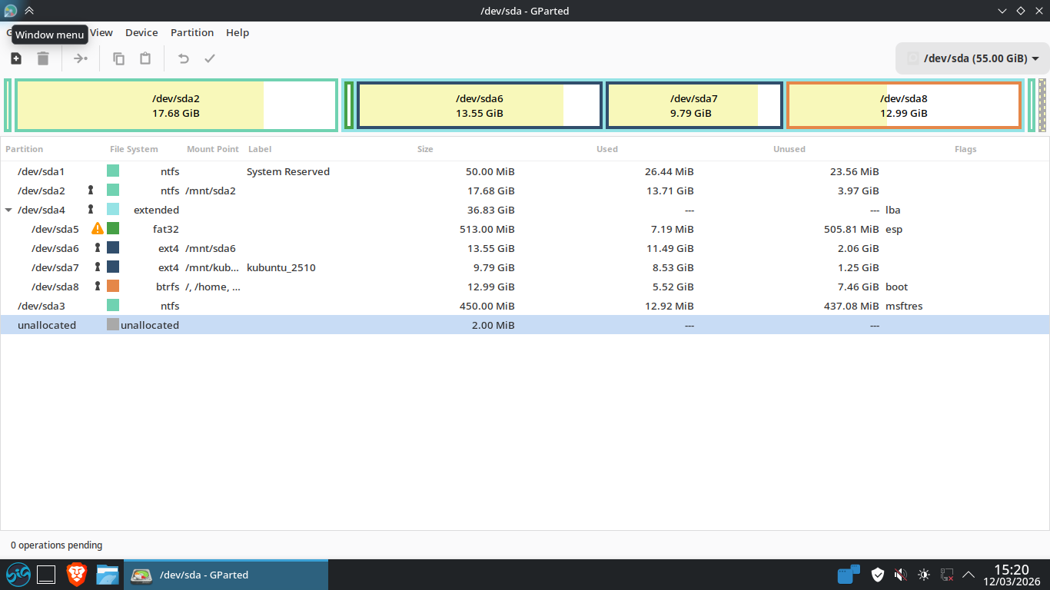Open the Device menu
This screenshot has width=1050, height=590.
pos(141,33)
